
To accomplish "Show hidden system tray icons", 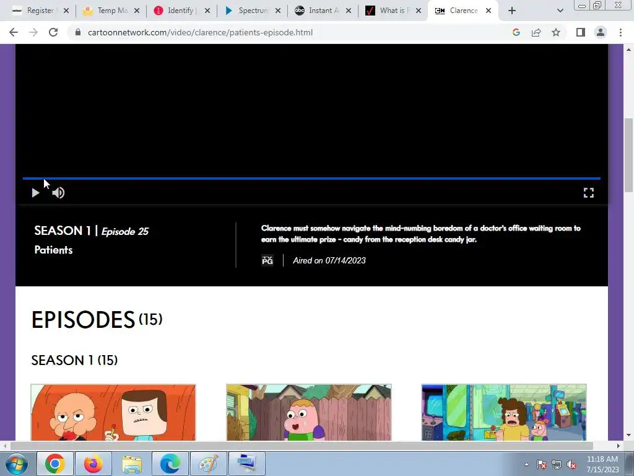I will [526, 464].
